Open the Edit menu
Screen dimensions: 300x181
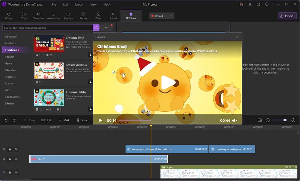coord(66,4)
